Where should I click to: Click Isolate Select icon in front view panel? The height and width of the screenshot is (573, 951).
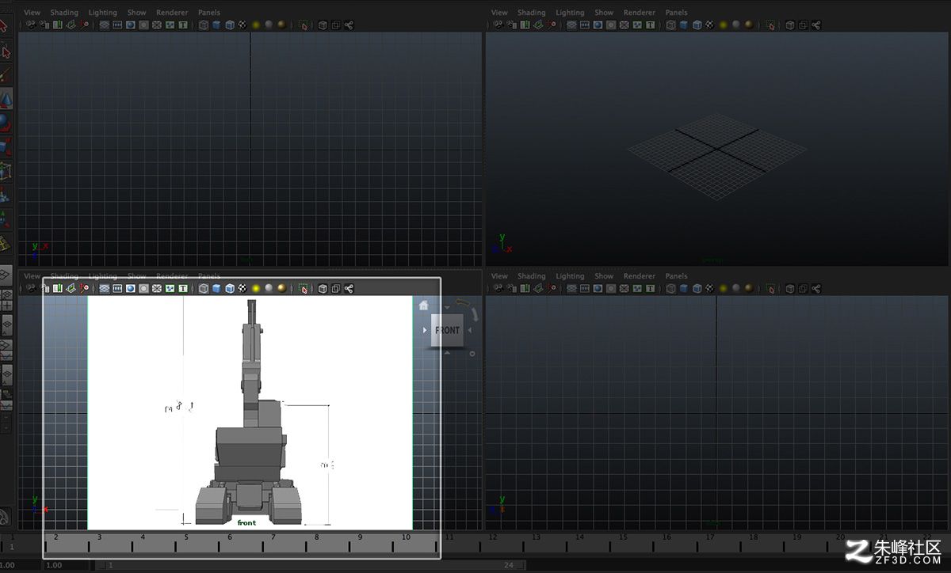[304, 288]
